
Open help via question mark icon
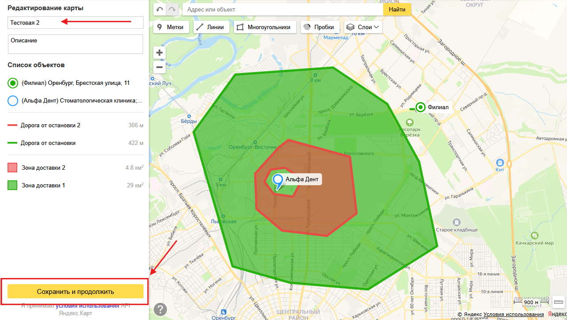click(160, 309)
